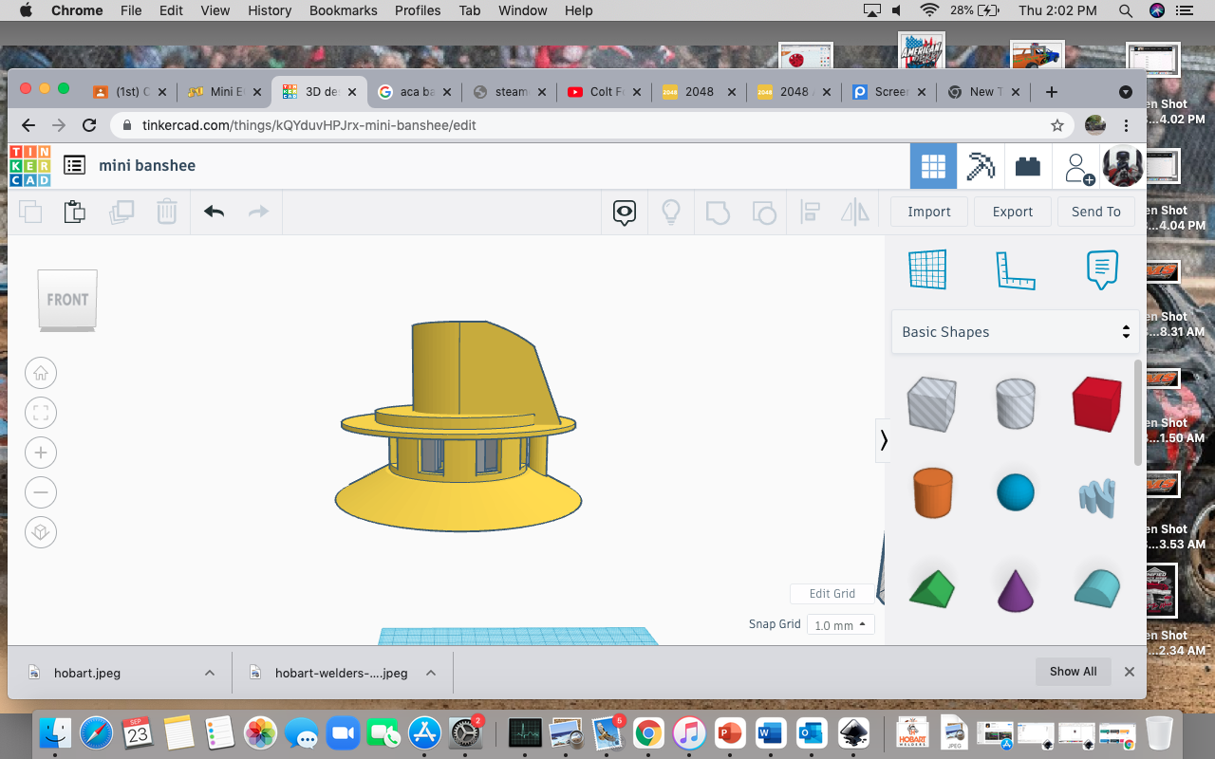Pick the Scribble shape
The image size is (1215, 759).
1097,496
